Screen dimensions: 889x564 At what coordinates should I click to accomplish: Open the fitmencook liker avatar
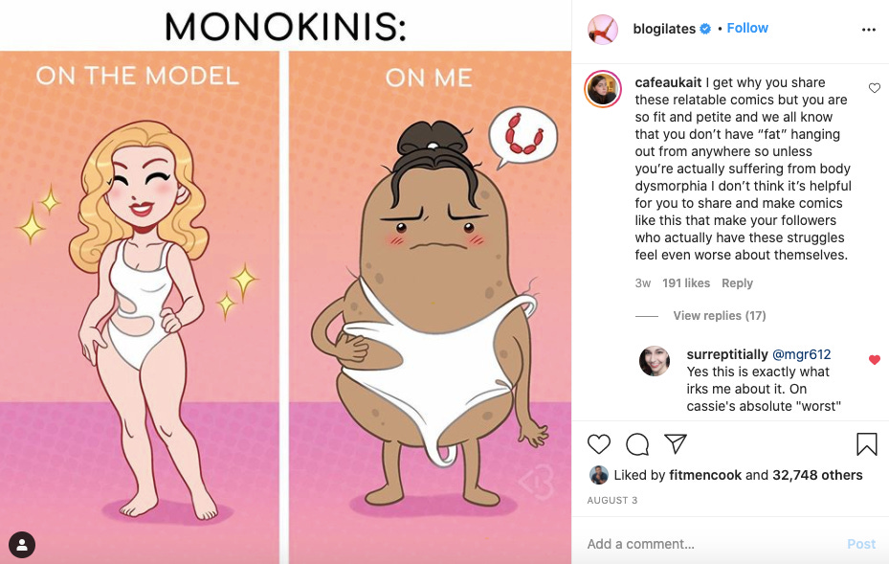point(599,475)
